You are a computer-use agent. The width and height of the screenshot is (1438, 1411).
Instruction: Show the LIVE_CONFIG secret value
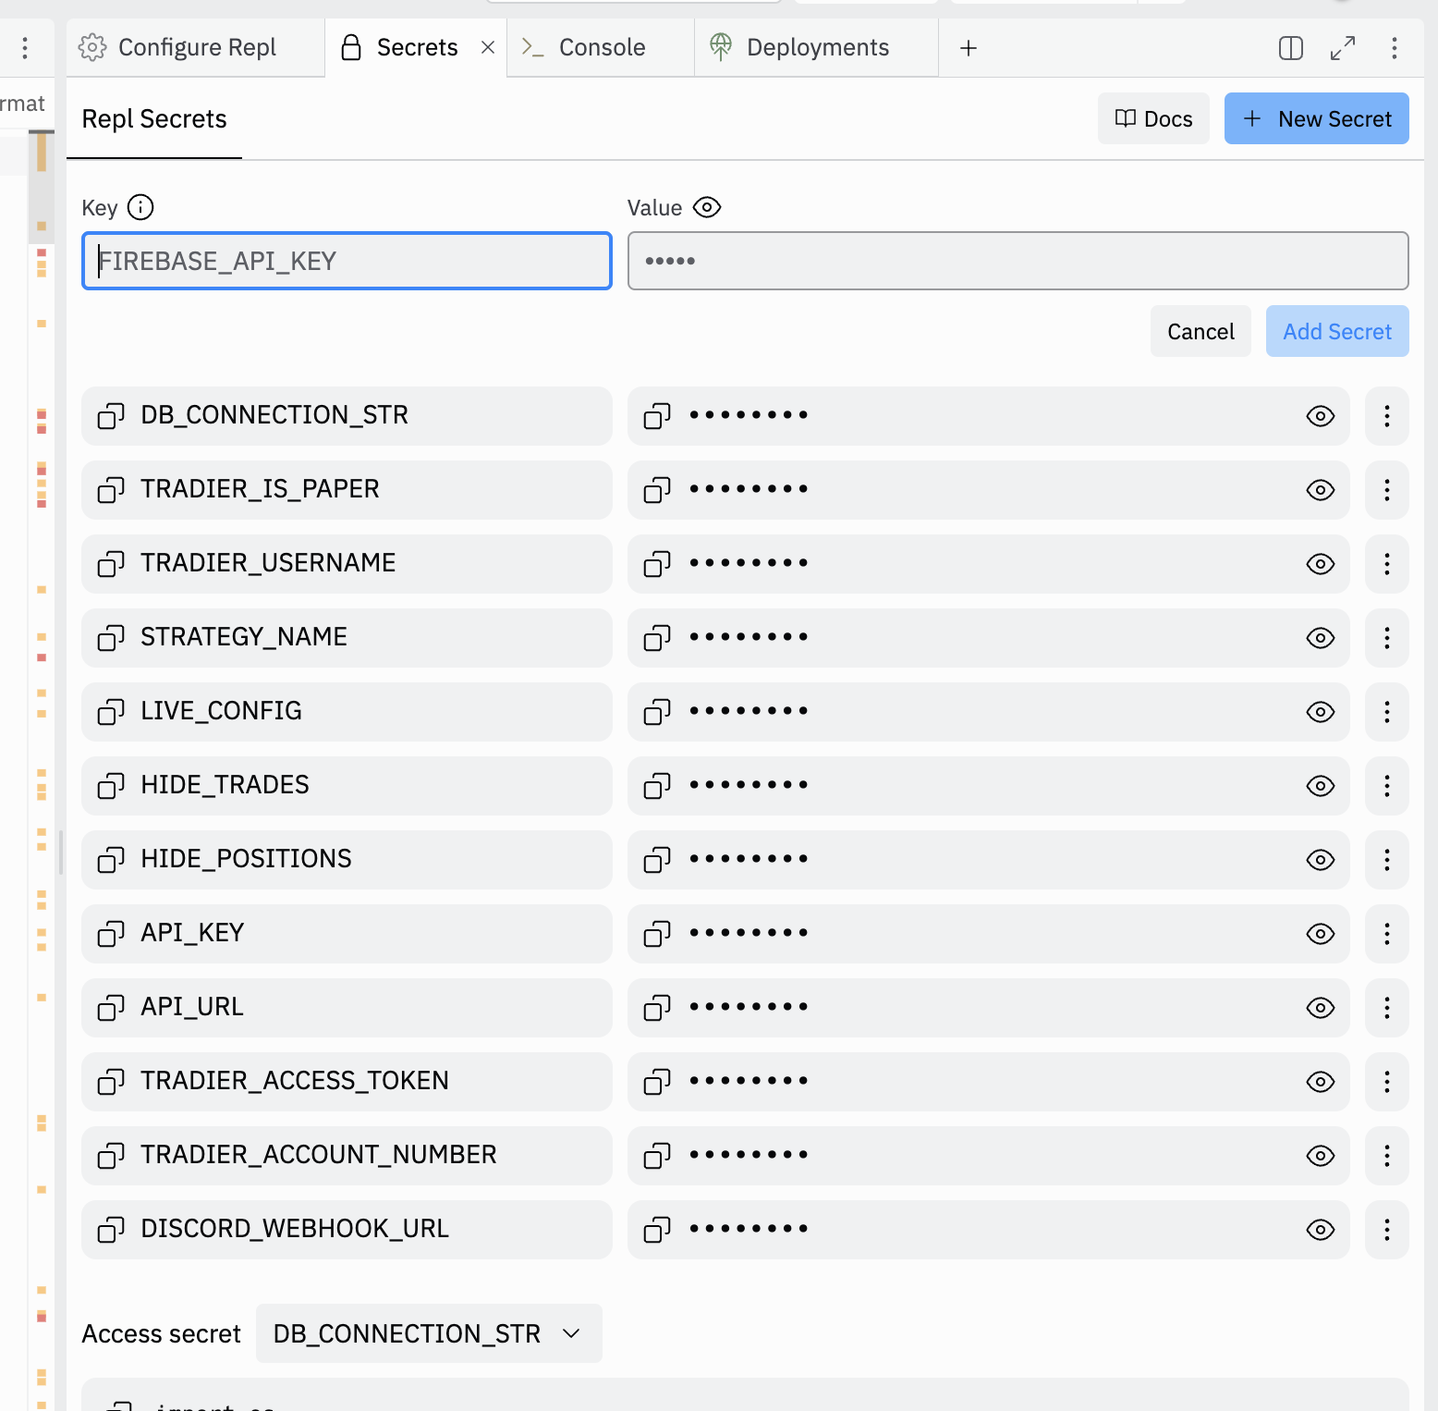point(1320,712)
